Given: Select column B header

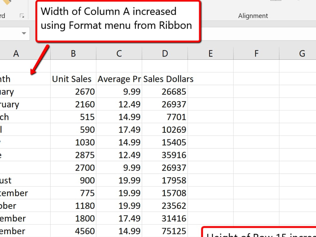Looking at the screenshot, I should tap(73, 54).
